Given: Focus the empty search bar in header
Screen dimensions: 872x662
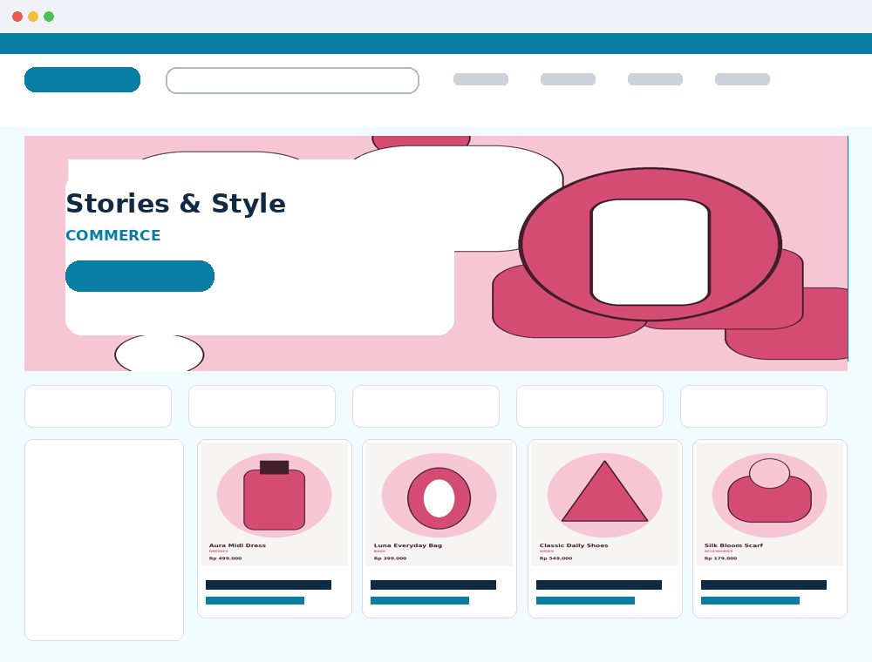Looking at the screenshot, I should 292,80.
